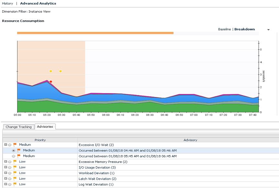Screen dimensions: 279x188
Task: Click the Priority column header
Action: click(x=40, y=140)
